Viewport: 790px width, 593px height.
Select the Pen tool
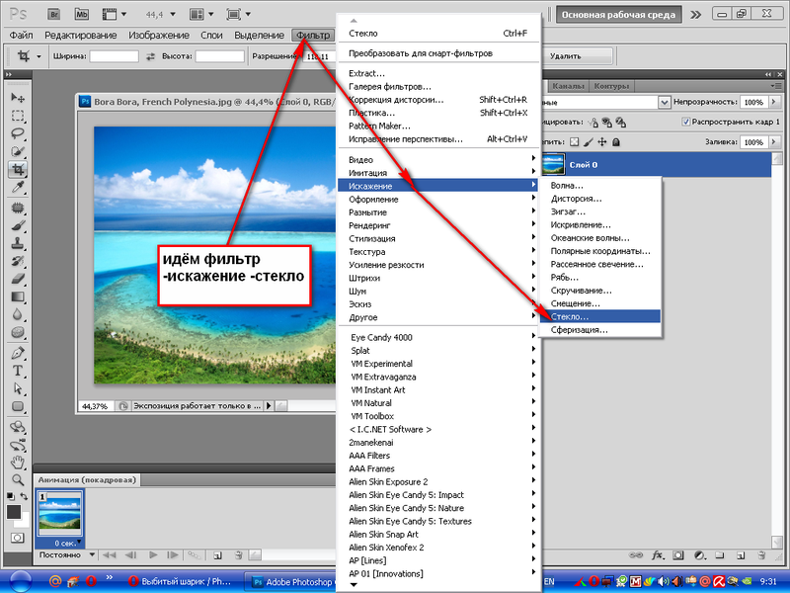(x=18, y=353)
